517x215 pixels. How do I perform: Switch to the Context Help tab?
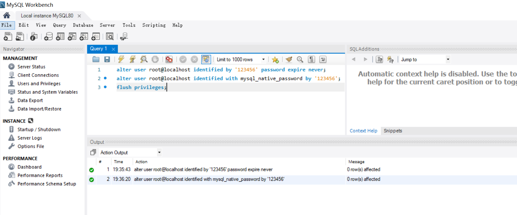tap(363, 131)
